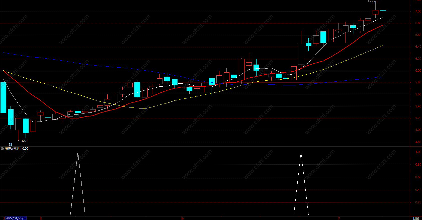Click the 0.20 indicator axis label
This screenshot has height=220, width=422.
[x=418, y=202]
